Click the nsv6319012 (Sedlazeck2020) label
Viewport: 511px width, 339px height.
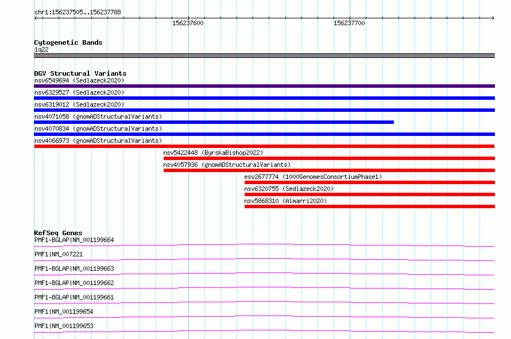click(79, 104)
